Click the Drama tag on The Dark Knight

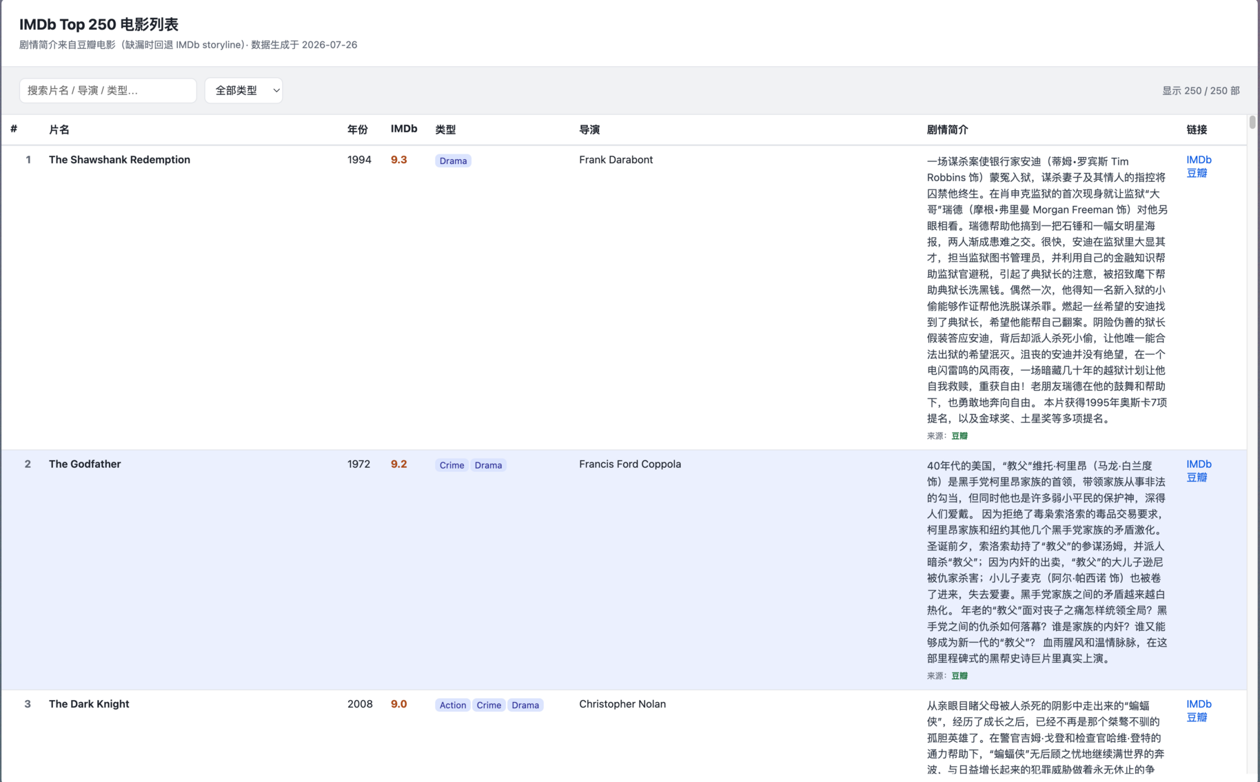(525, 705)
